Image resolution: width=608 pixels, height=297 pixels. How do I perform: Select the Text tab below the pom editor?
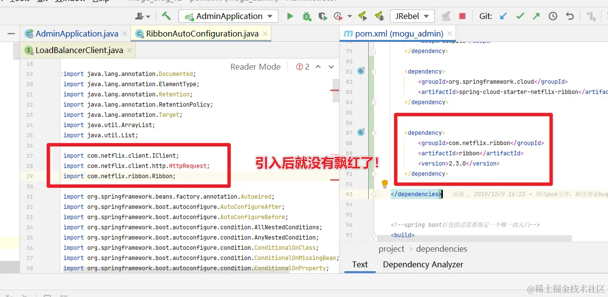click(x=360, y=264)
